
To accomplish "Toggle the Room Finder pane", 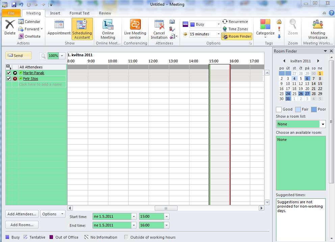I will [237, 36].
